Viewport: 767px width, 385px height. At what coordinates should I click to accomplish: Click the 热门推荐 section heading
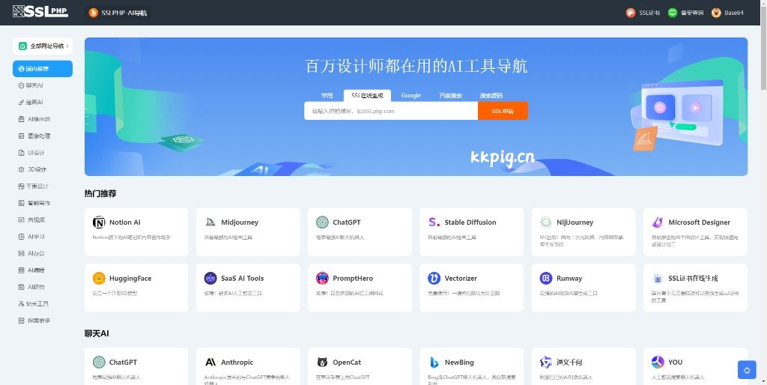(x=100, y=194)
